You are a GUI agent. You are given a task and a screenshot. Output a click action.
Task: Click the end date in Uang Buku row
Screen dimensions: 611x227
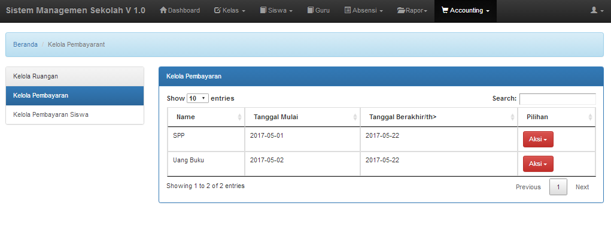(x=439, y=164)
